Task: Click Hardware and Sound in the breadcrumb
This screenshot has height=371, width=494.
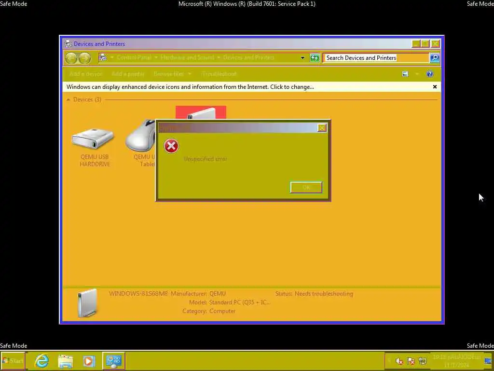Action: pyautogui.click(x=187, y=57)
